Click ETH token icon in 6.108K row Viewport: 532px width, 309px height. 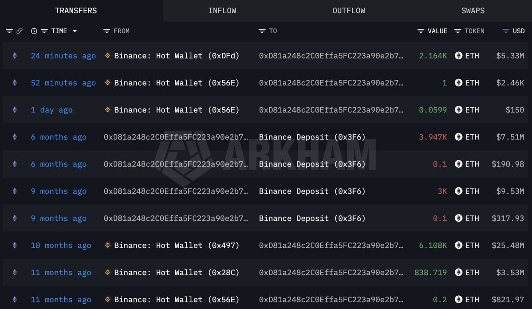click(x=458, y=245)
